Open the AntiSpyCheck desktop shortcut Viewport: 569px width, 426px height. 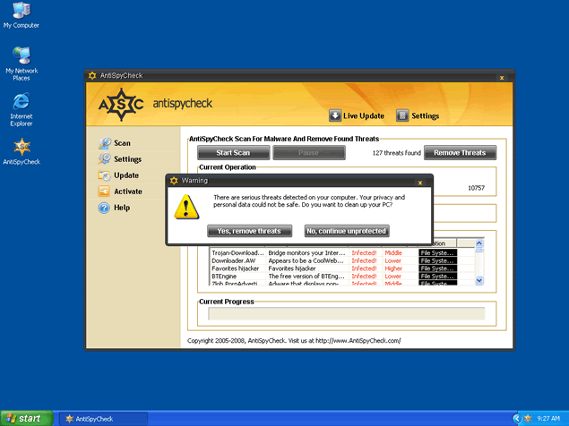[21, 148]
